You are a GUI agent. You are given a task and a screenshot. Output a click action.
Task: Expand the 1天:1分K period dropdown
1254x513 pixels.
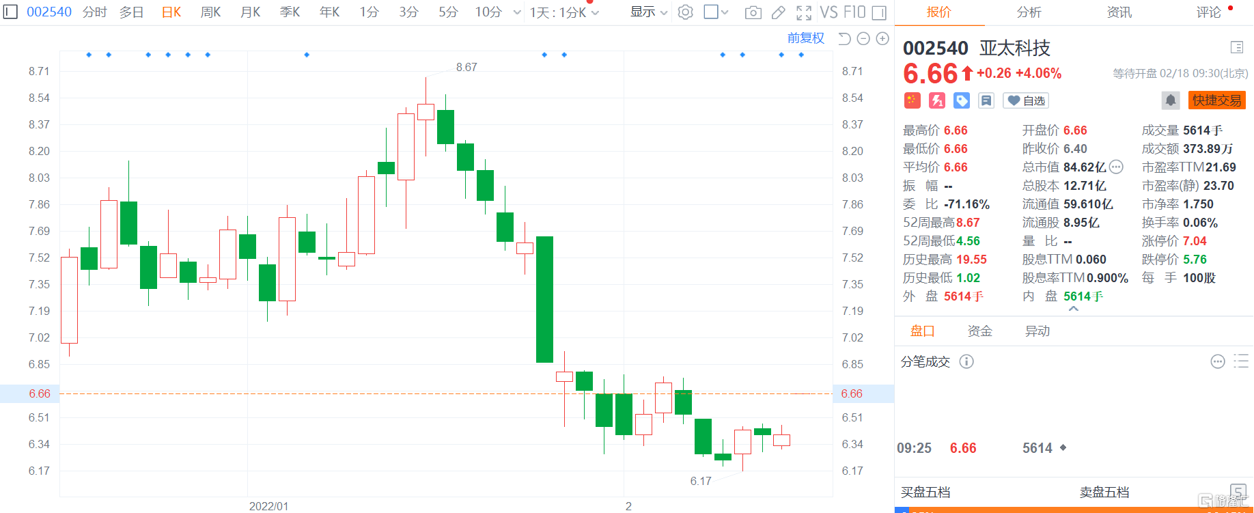[564, 12]
